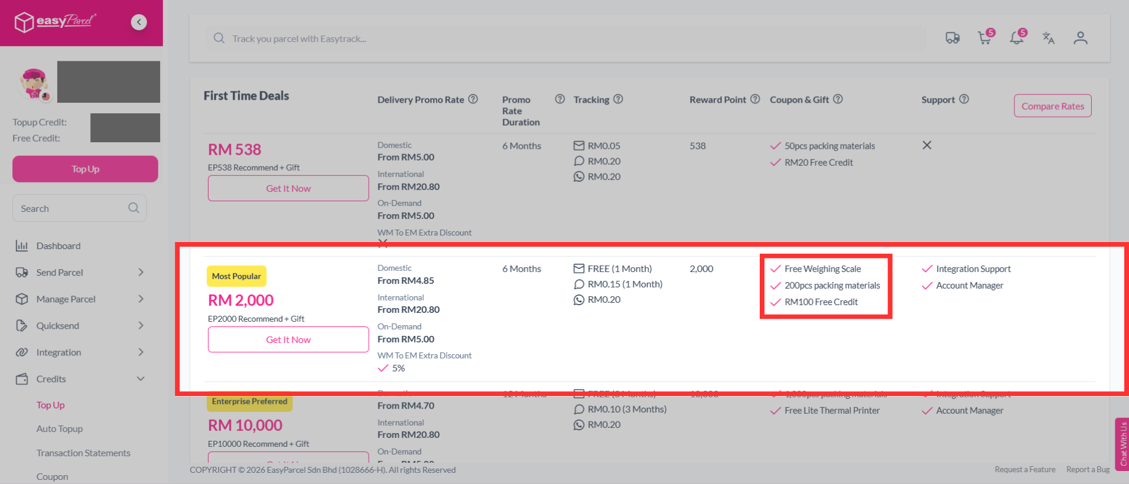This screenshot has height=484, width=1129.
Task: Click help icon beside Reward Point
Action: [x=755, y=99]
